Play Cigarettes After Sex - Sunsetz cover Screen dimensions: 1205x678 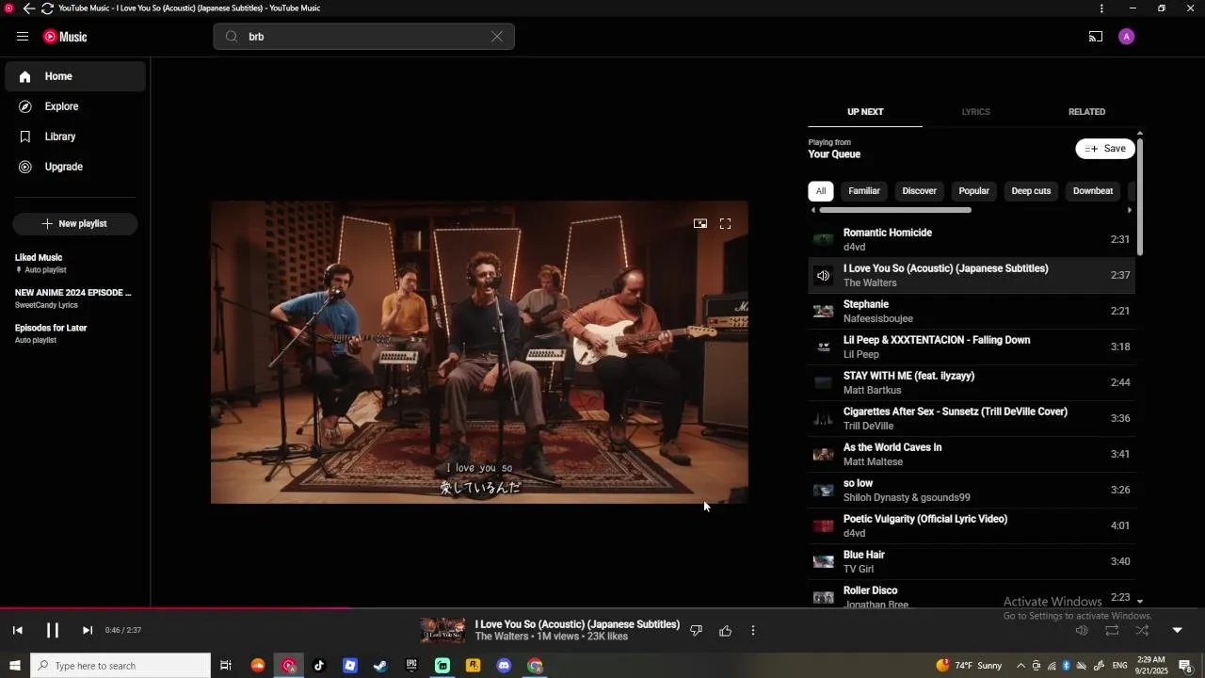tap(972, 418)
